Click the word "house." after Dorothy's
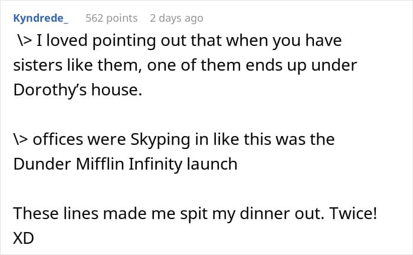 pyautogui.click(x=121, y=91)
